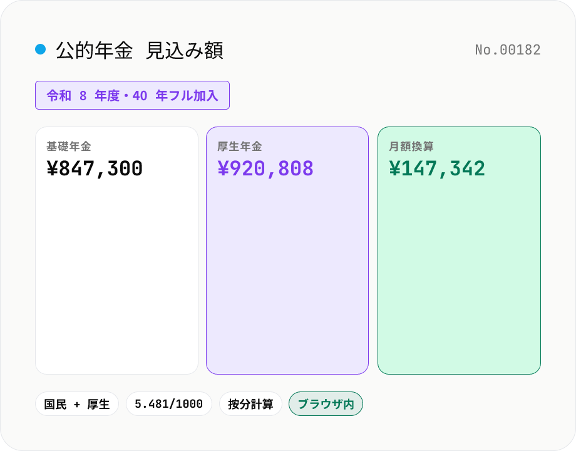The width and height of the screenshot is (576, 451).
Task: Click the ¥847,300 amount
Action: (95, 168)
